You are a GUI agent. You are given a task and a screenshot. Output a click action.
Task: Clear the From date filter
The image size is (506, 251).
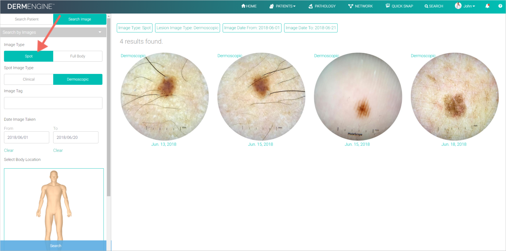coord(8,150)
